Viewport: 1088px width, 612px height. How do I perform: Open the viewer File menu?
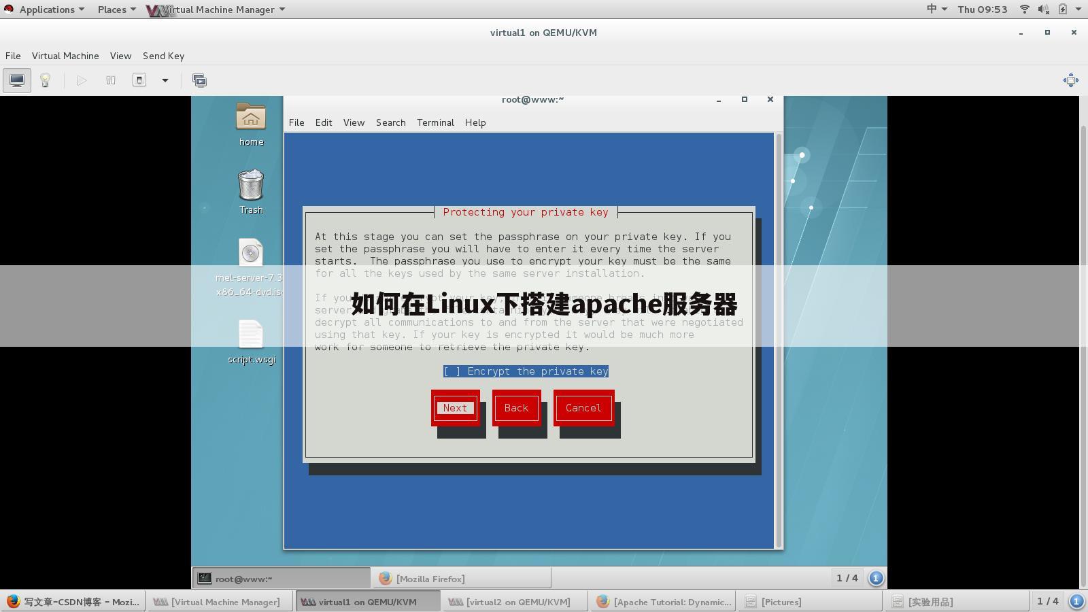(x=13, y=56)
